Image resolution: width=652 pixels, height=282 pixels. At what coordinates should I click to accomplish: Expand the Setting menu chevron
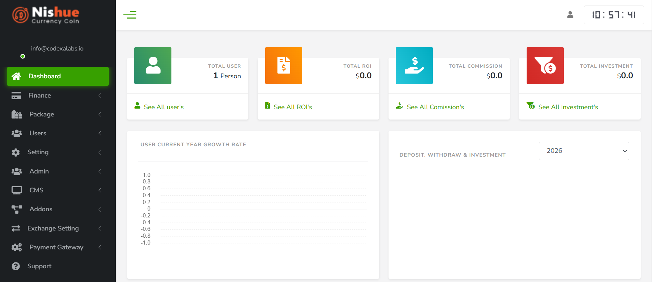tap(100, 153)
